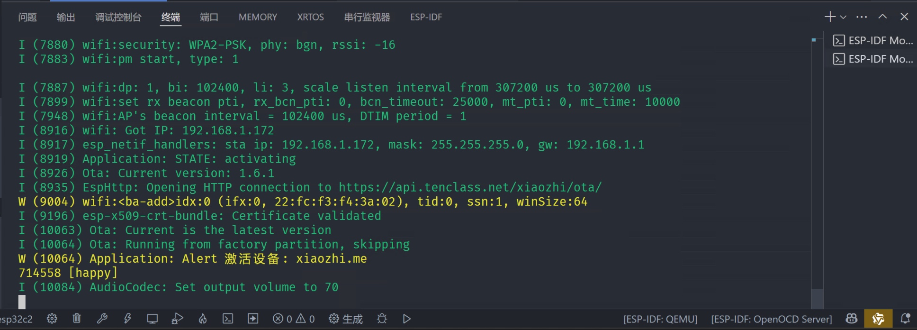Open the ESP-IDF SDK configuration gear icon
The height and width of the screenshot is (330, 917).
pos(52,319)
